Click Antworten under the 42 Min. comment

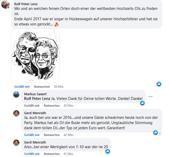tap(52, 135)
